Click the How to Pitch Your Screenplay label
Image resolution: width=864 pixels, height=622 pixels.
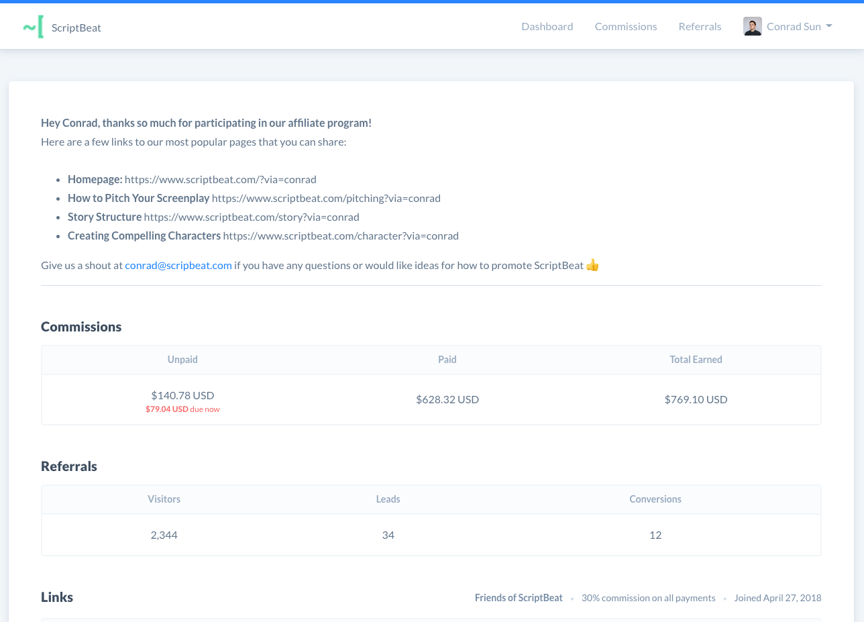[x=139, y=198]
